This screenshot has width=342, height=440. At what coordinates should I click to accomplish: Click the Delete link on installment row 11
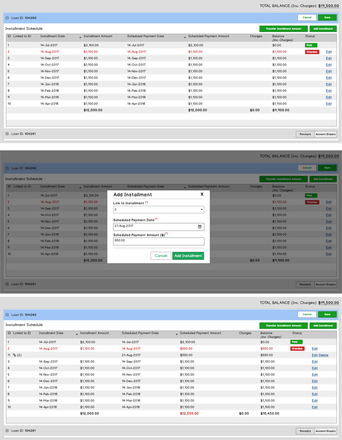[323, 355]
